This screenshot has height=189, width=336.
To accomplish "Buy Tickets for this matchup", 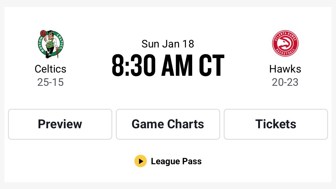I will (x=276, y=124).
